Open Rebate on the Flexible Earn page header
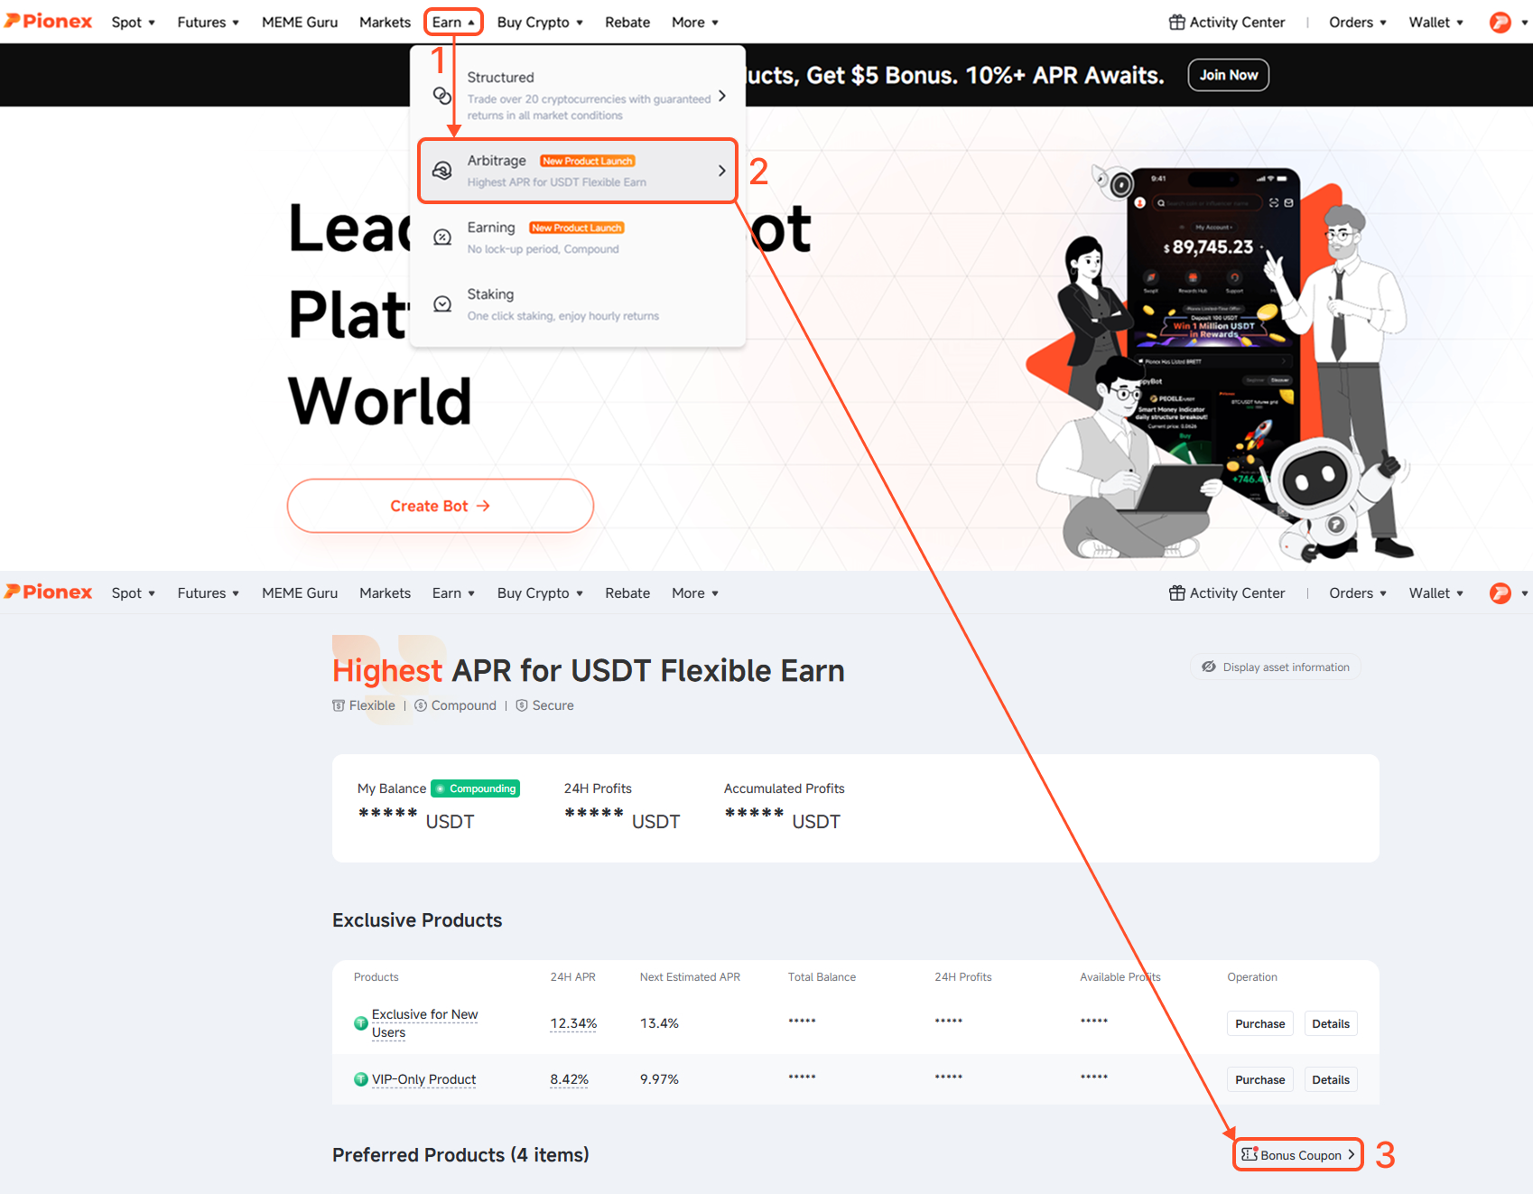Viewport: 1533px width, 1194px height. click(627, 593)
